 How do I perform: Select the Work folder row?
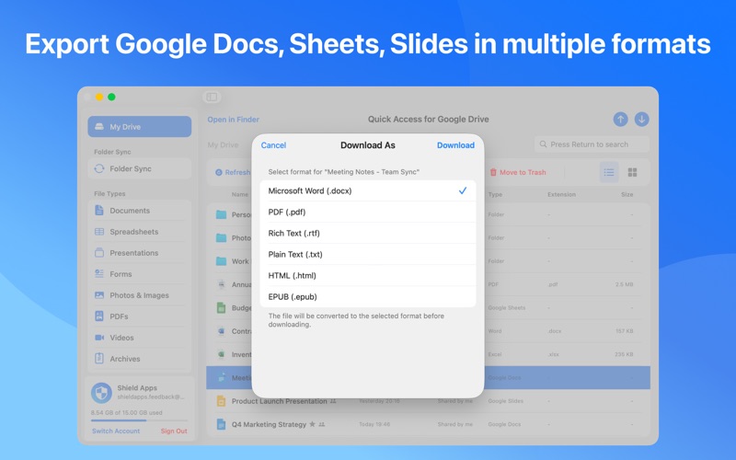pos(428,261)
